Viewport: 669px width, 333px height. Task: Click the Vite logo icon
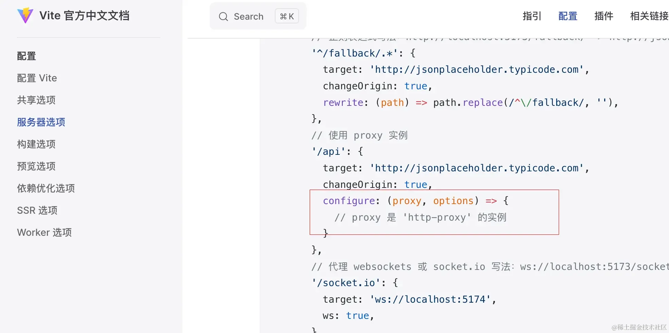(x=25, y=16)
